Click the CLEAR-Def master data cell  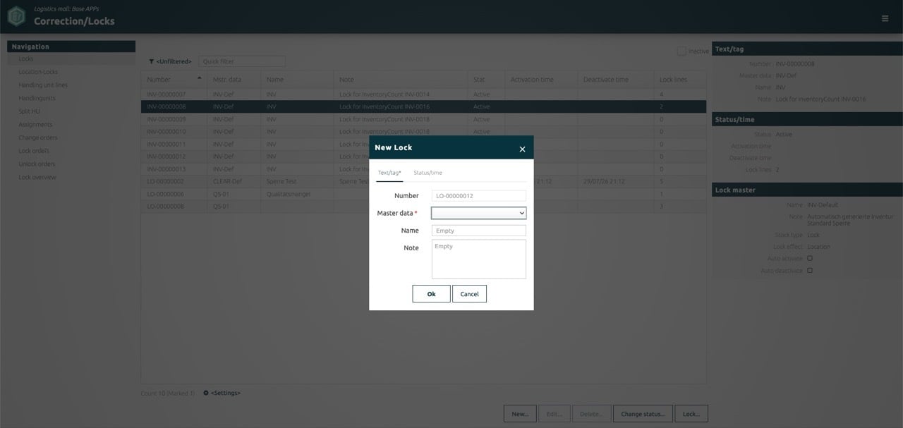234,181
